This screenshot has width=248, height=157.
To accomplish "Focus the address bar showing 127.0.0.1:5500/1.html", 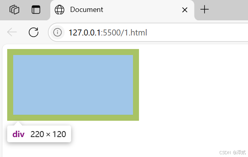I will (x=149, y=32).
